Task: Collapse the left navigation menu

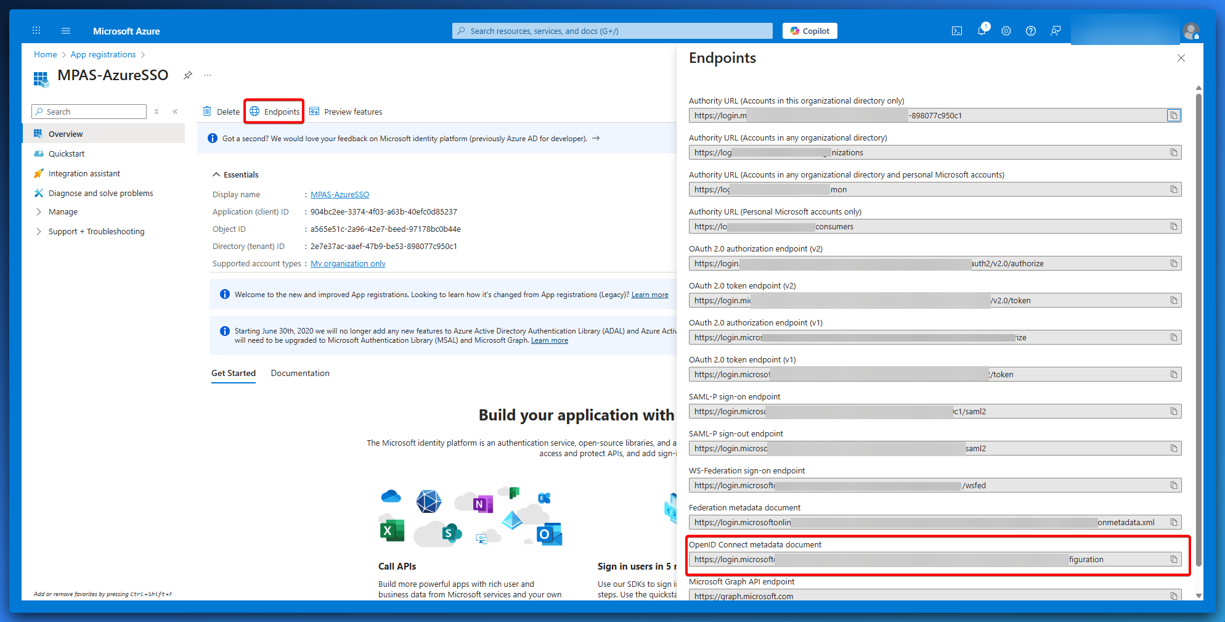Action: click(175, 112)
